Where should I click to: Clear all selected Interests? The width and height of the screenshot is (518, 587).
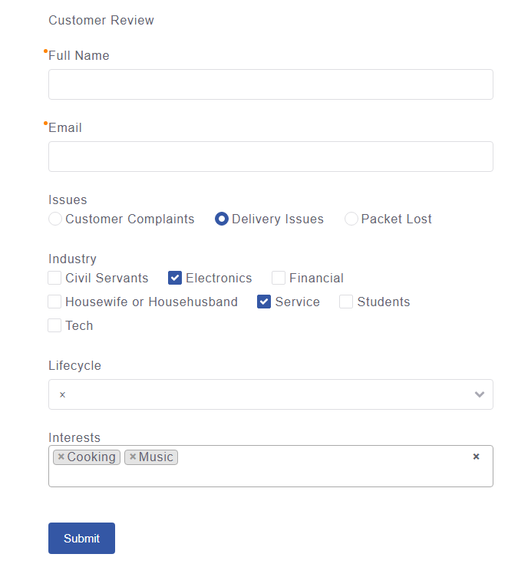point(476,457)
